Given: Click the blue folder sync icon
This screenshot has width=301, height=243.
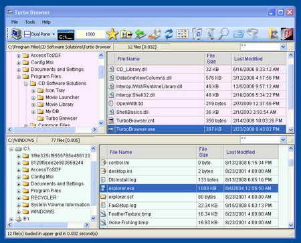Looking at the screenshot, I should [x=274, y=34].
